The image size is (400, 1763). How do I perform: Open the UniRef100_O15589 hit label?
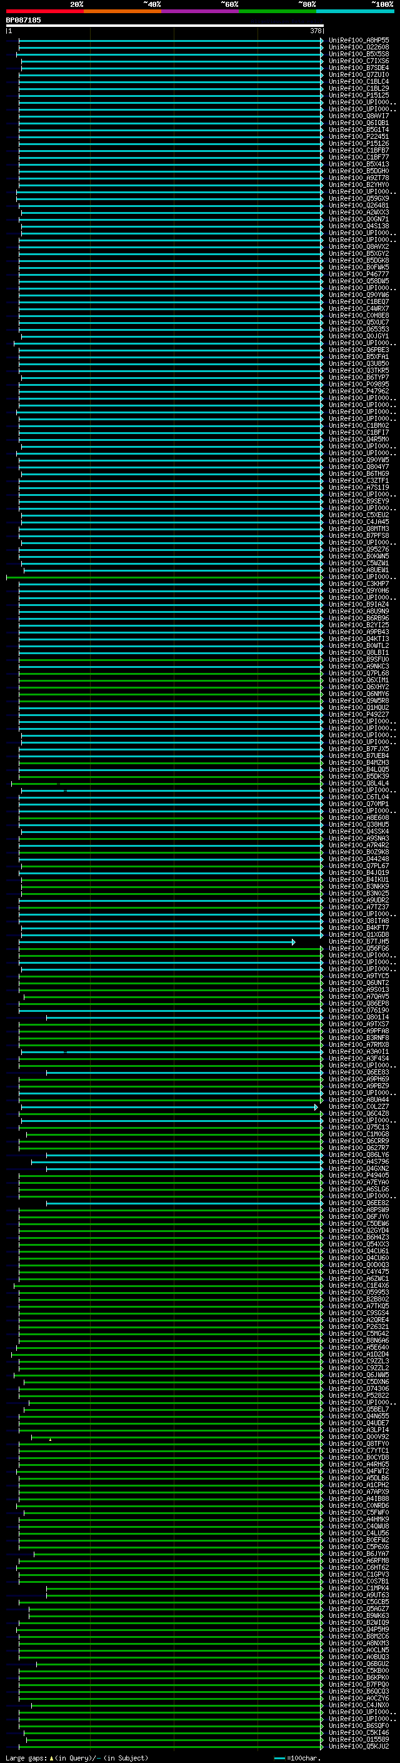point(358,1740)
